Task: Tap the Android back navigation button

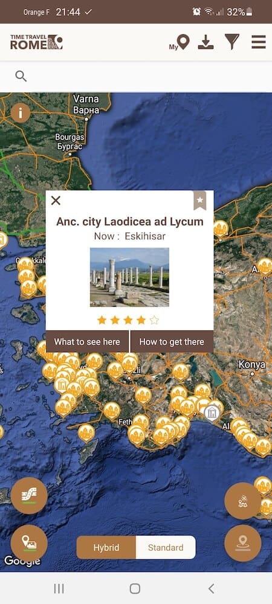Action: [x=211, y=588]
